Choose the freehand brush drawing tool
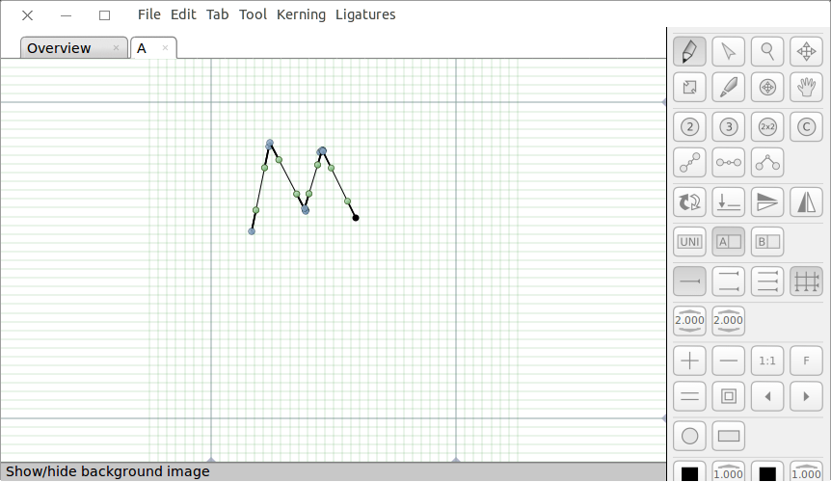The height and width of the screenshot is (482, 831). click(x=728, y=88)
